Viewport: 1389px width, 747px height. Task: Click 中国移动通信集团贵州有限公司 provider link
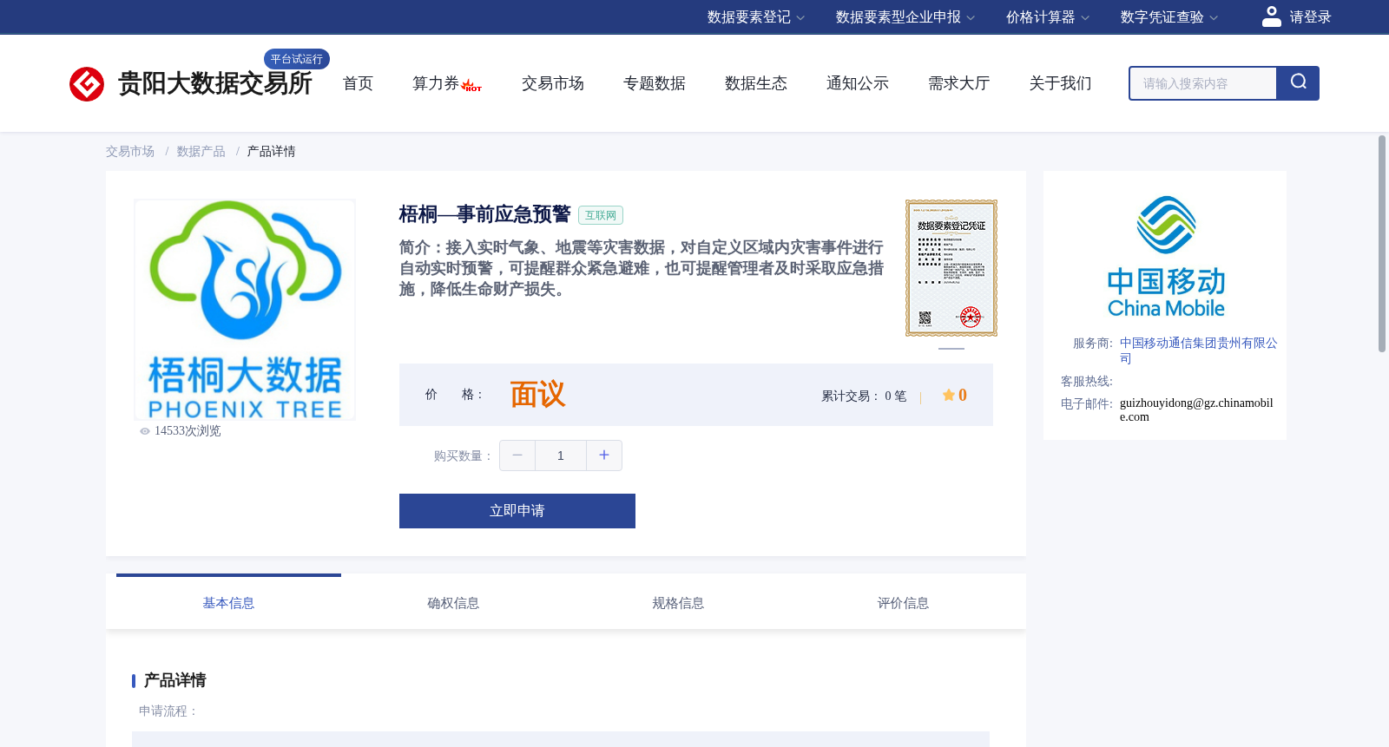1198,351
